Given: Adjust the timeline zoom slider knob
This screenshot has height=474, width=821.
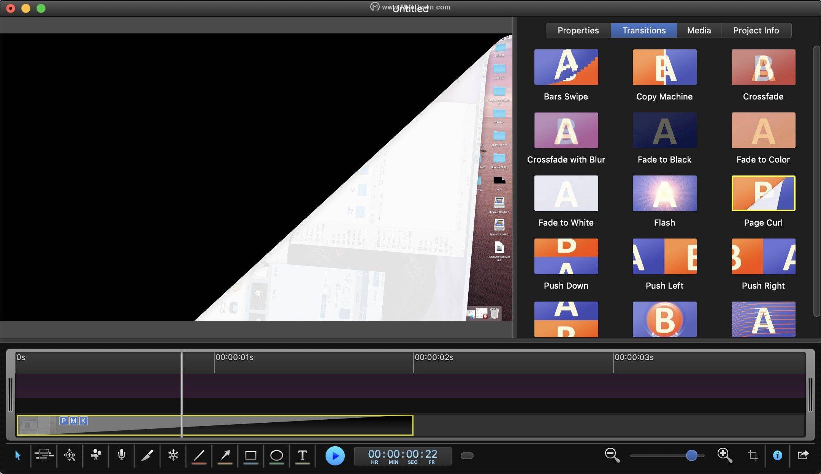Looking at the screenshot, I should (x=692, y=455).
